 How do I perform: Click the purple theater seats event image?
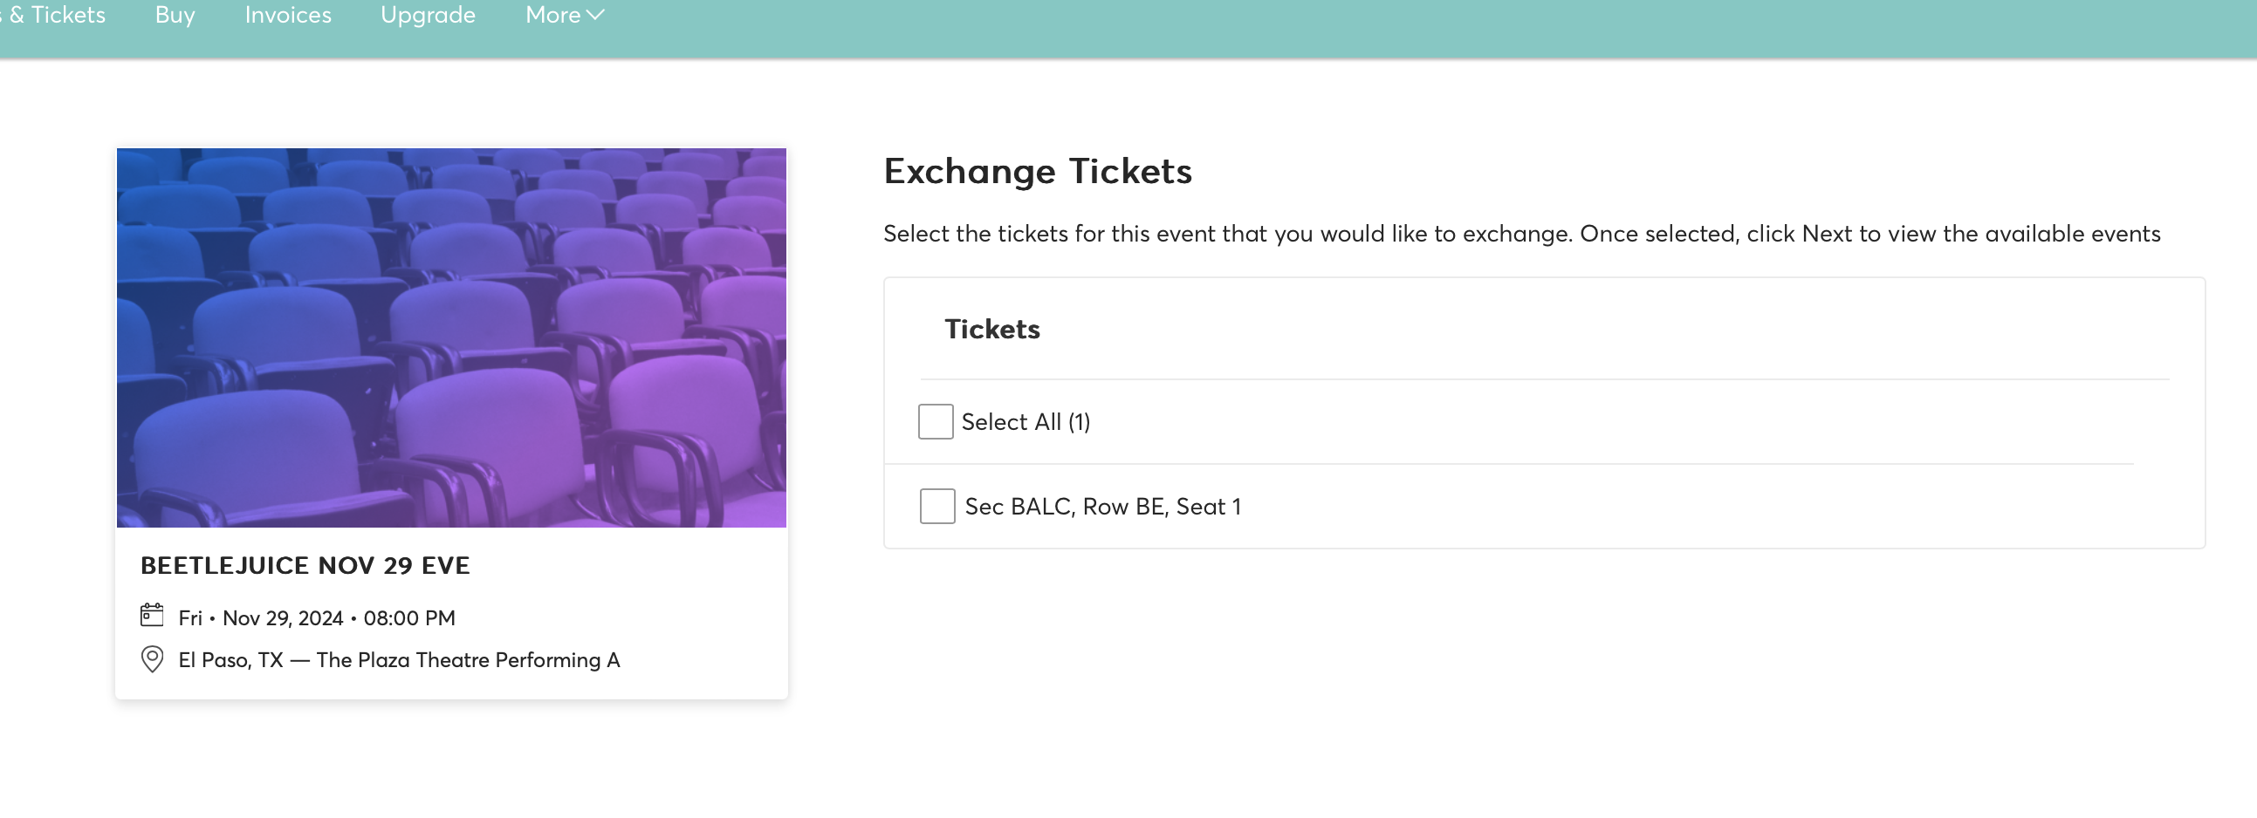click(x=451, y=337)
